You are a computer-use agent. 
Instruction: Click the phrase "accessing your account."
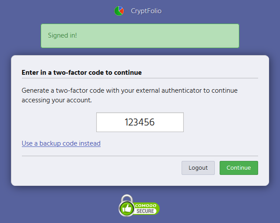click(x=57, y=100)
